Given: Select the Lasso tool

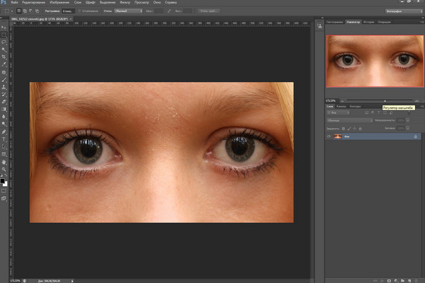Looking at the screenshot, I should 4,42.
